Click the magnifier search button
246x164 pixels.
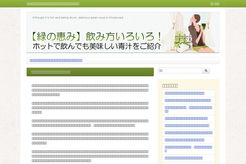tap(206, 71)
